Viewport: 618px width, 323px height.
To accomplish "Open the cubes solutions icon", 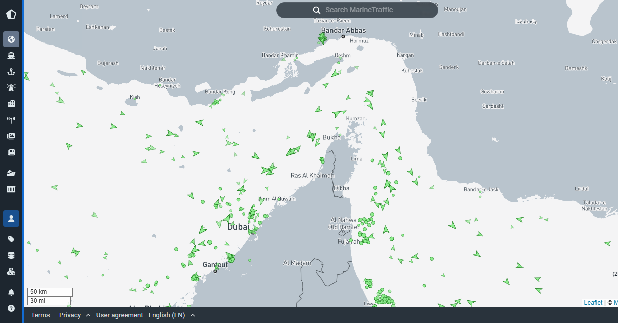I will tap(11, 272).
